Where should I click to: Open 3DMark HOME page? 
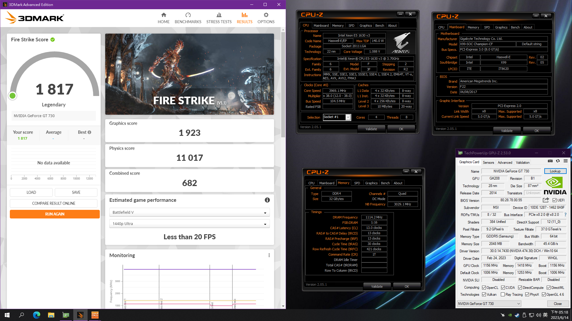click(164, 18)
